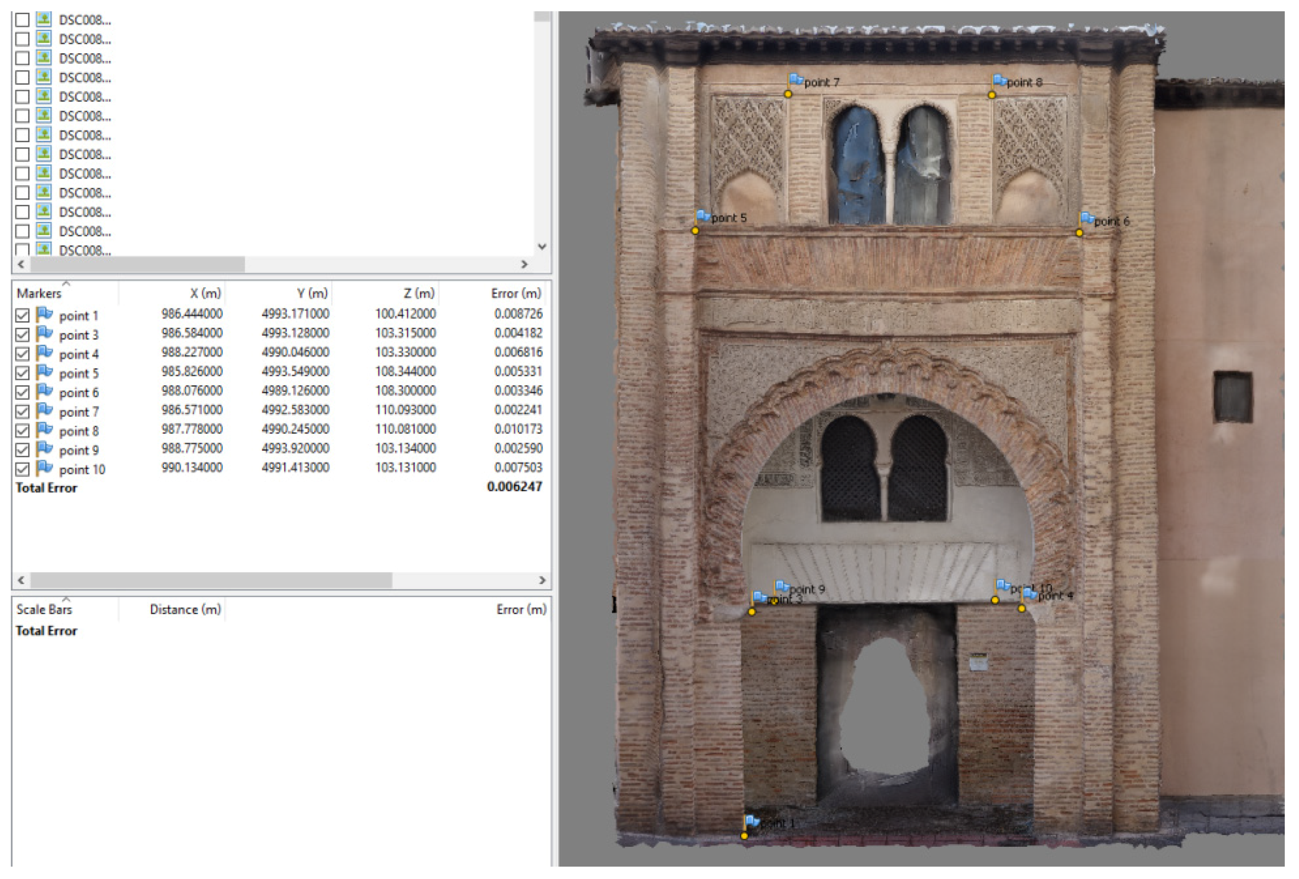Click flag icon beside point 3 row
Image resolution: width=1299 pixels, height=879 pixels.
tap(44, 334)
